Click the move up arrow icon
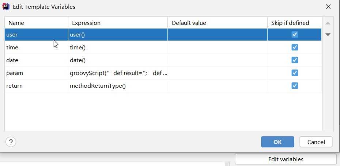The height and width of the screenshot is (166, 340). point(328,23)
